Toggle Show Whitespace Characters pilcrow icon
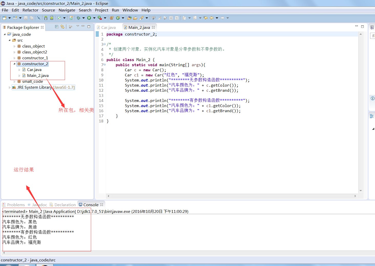This screenshot has height=266, width=375. 177,18
